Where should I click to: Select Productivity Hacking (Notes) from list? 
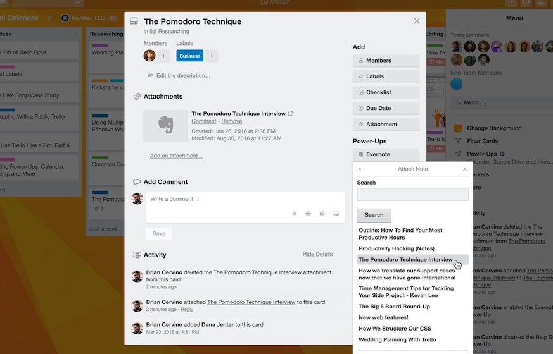point(397,248)
